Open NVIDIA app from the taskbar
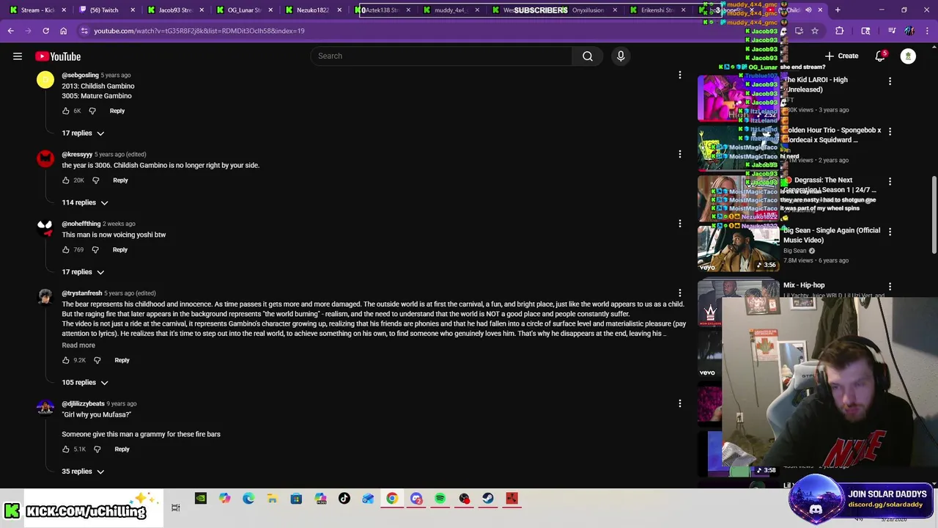This screenshot has width=938, height=528. (200, 499)
